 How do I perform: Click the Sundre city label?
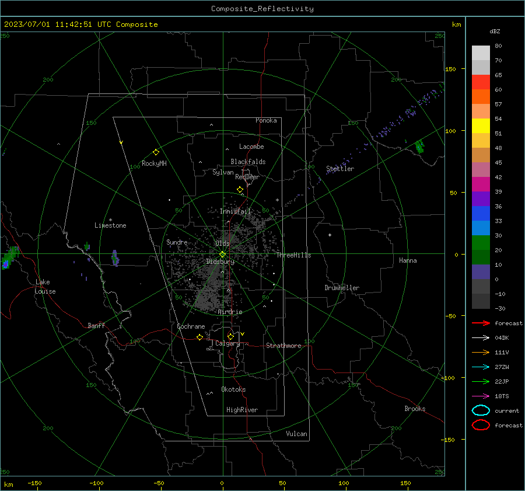pos(177,242)
